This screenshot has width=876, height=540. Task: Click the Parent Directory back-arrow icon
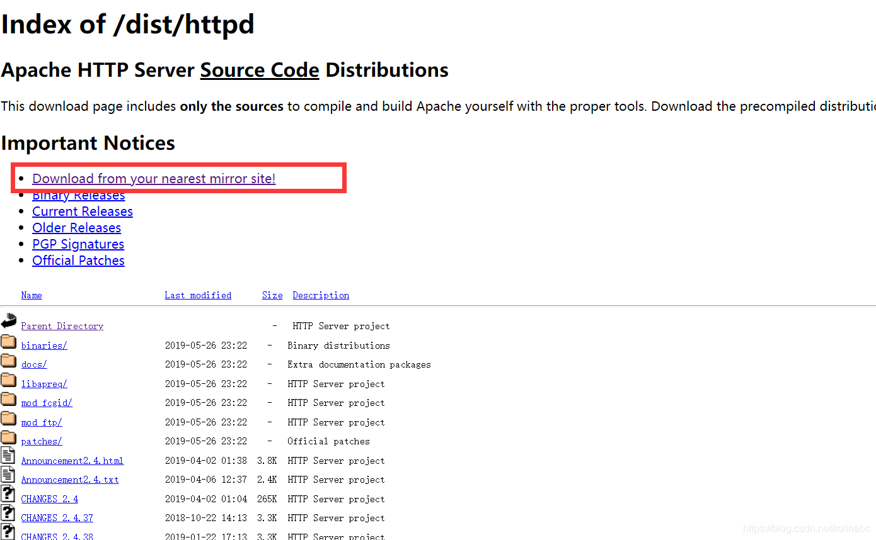click(x=9, y=321)
